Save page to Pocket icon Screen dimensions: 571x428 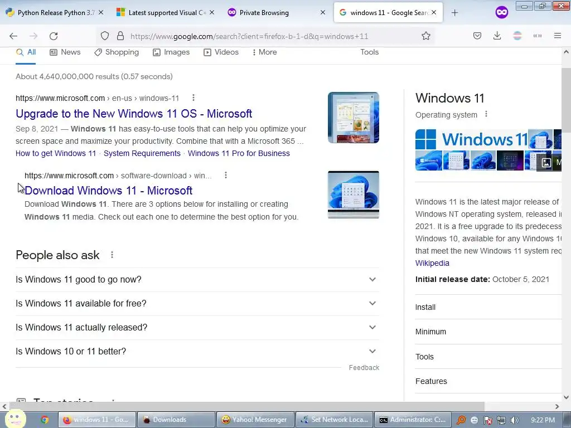click(477, 36)
